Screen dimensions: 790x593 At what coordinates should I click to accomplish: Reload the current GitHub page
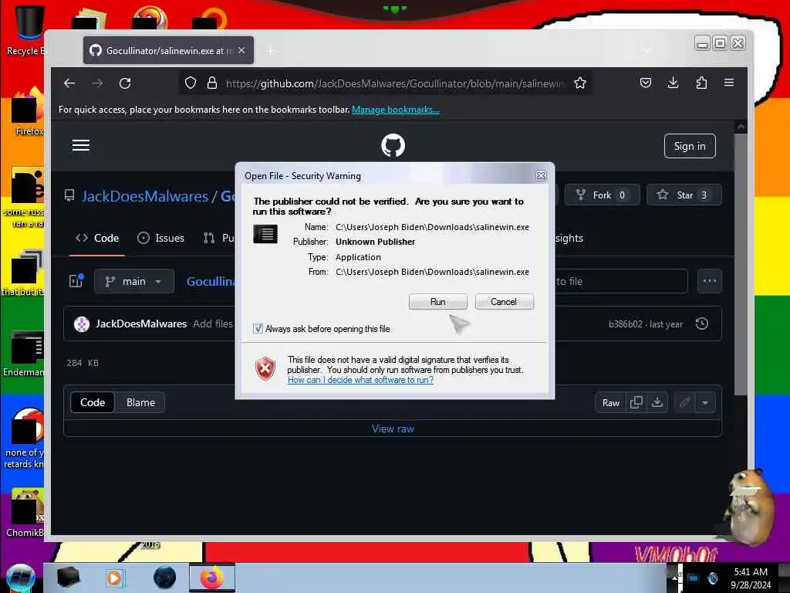tap(125, 83)
